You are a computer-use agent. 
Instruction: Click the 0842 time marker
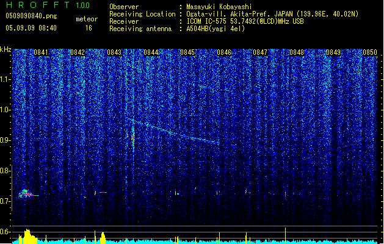78,52
